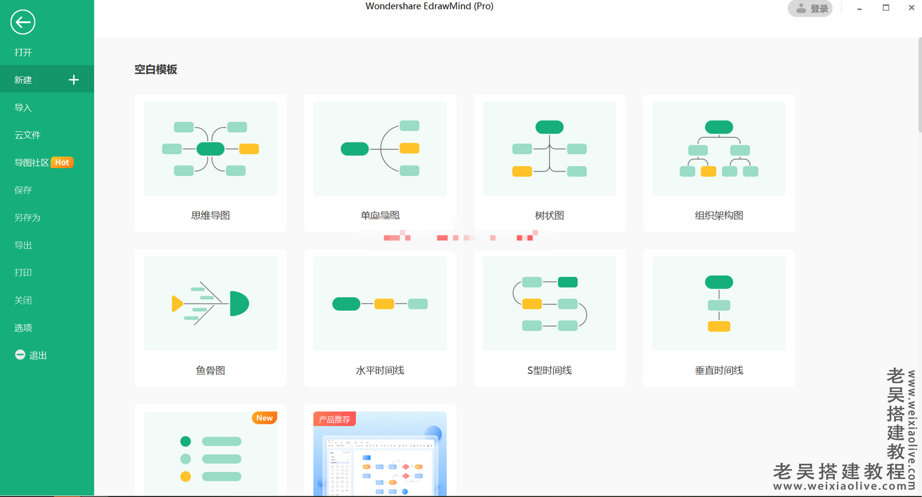Viewport: 922px width, 497px height.
Task: Select the 单向导图 template thumbnail
Action: coord(380,149)
